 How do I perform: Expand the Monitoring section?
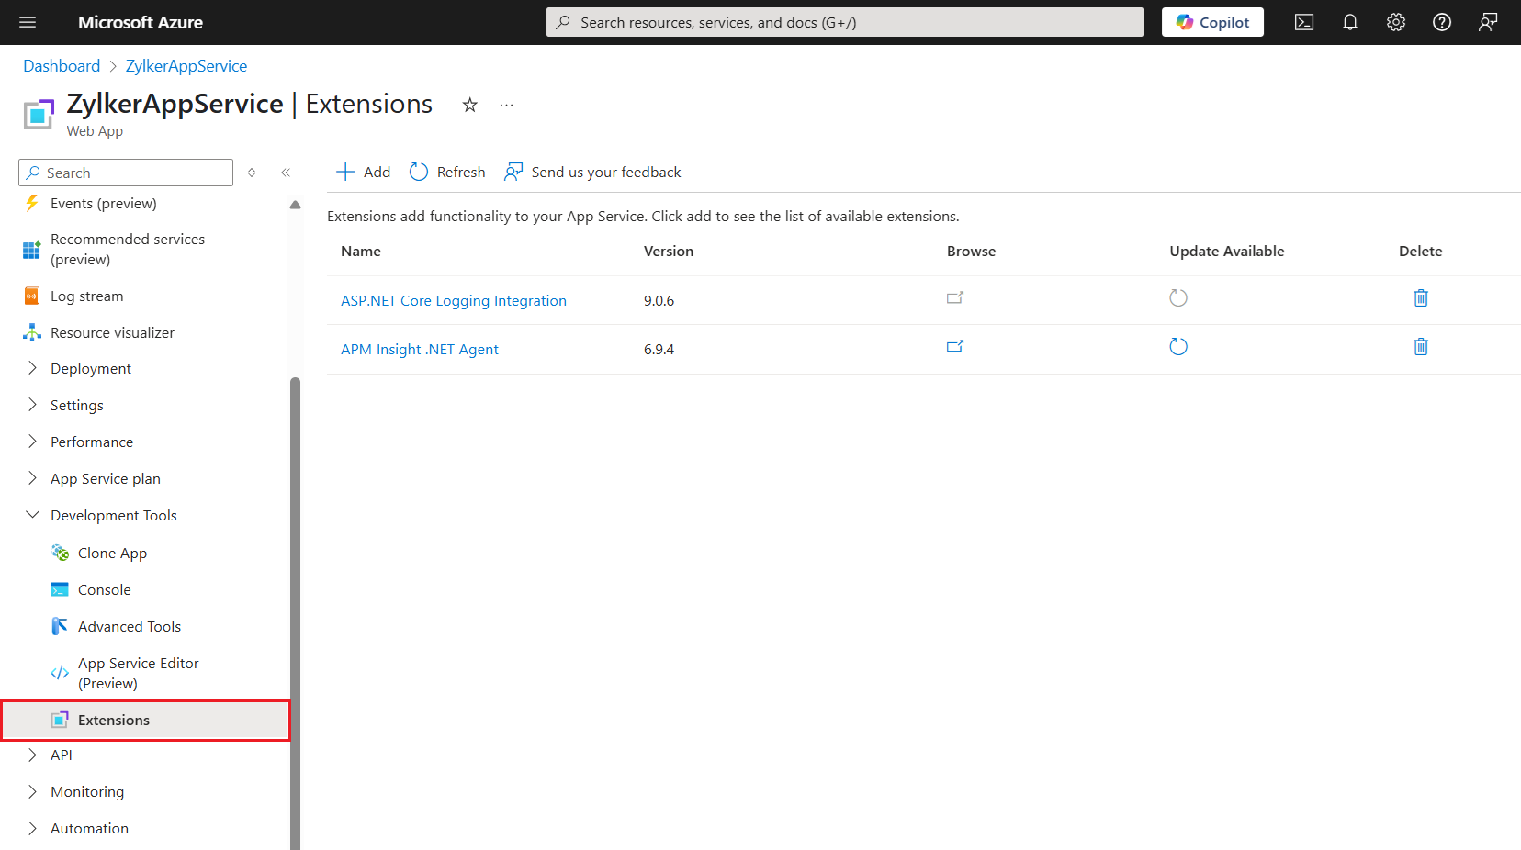pos(32,791)
